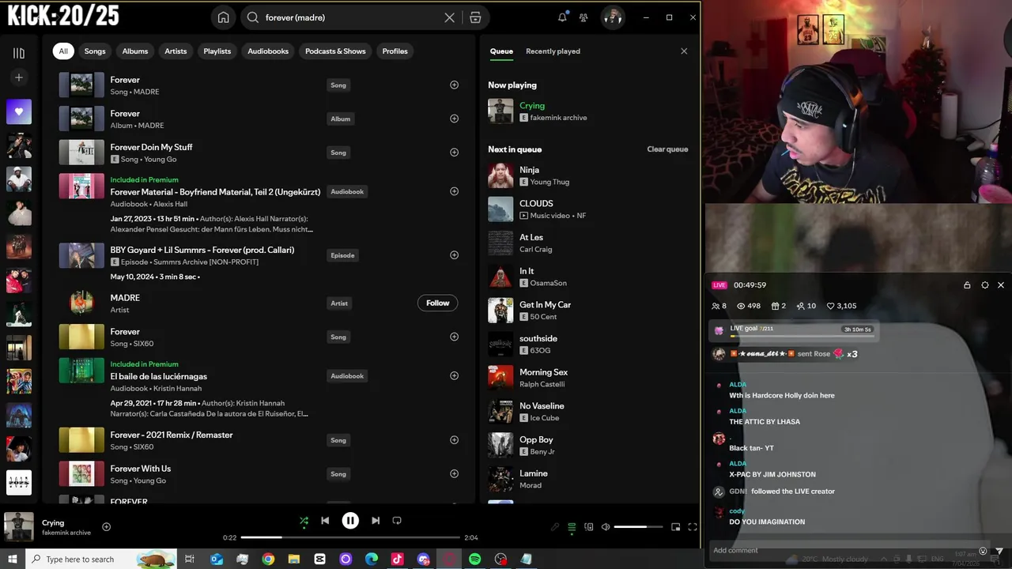The height and width of the screenshot is (569, 1012).
Task: Pause the current song
Action: click(350, 521)
